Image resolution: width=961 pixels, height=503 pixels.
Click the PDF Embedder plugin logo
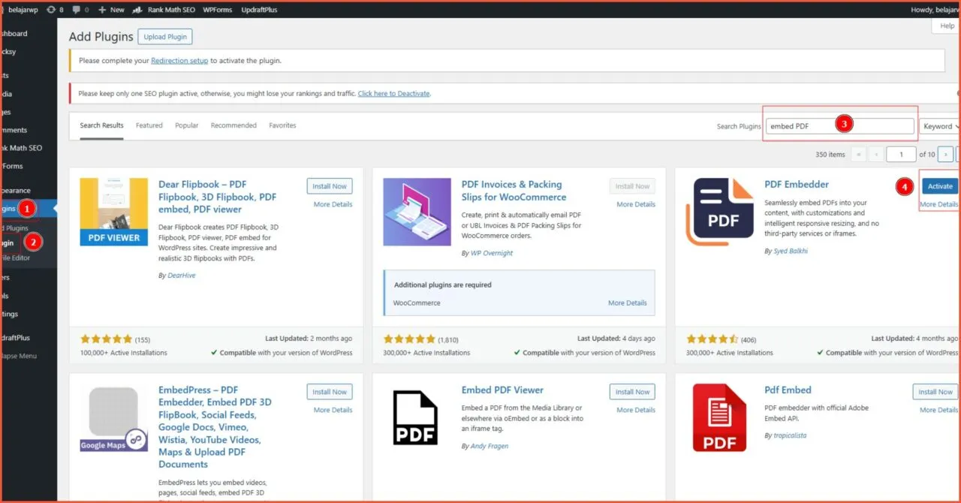[718, 210]
